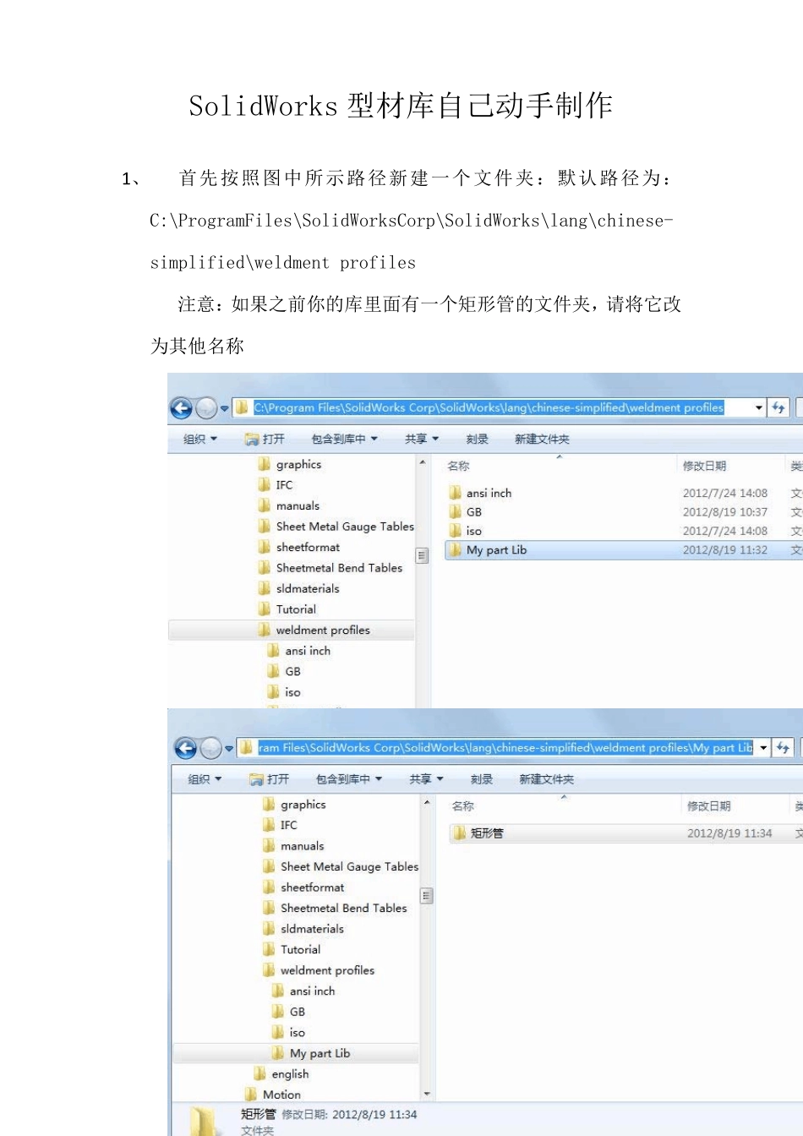Select graphics folder in lower tree
The height and width of the screenshot is (1136, 803).
pyautogui.click(x=294, y=805)
